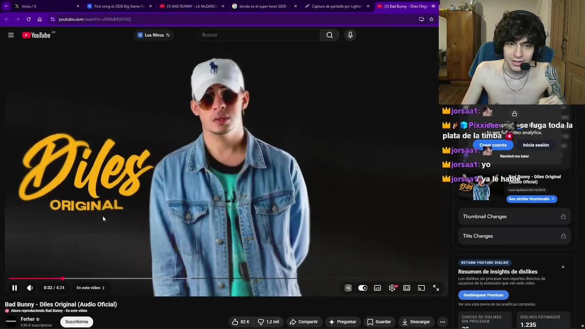This screenshot has height=329, width=585.
Task: Cast the video to a device
Action: (x=421, y=288)
